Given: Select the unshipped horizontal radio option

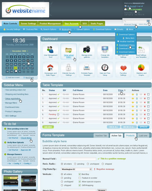Looking at the screenshot, I should pyautogui.click(x=88, y=164).
